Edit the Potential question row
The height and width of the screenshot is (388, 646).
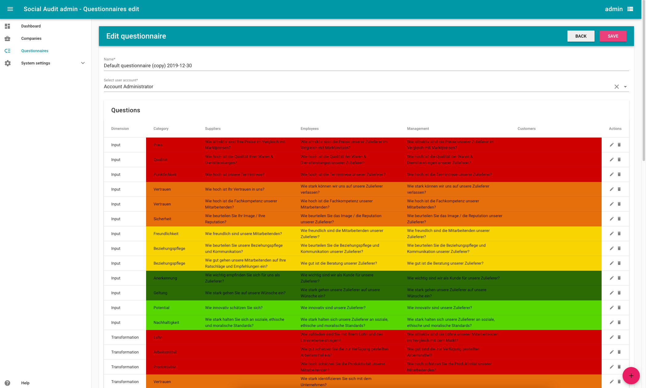point(611,308)
